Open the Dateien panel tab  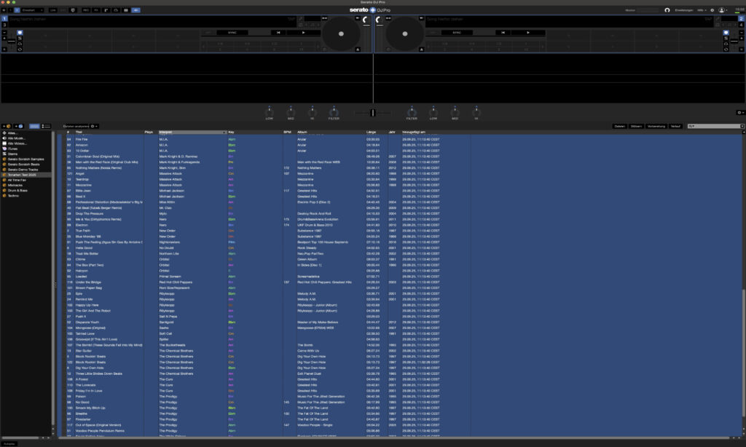click(620, 126)
